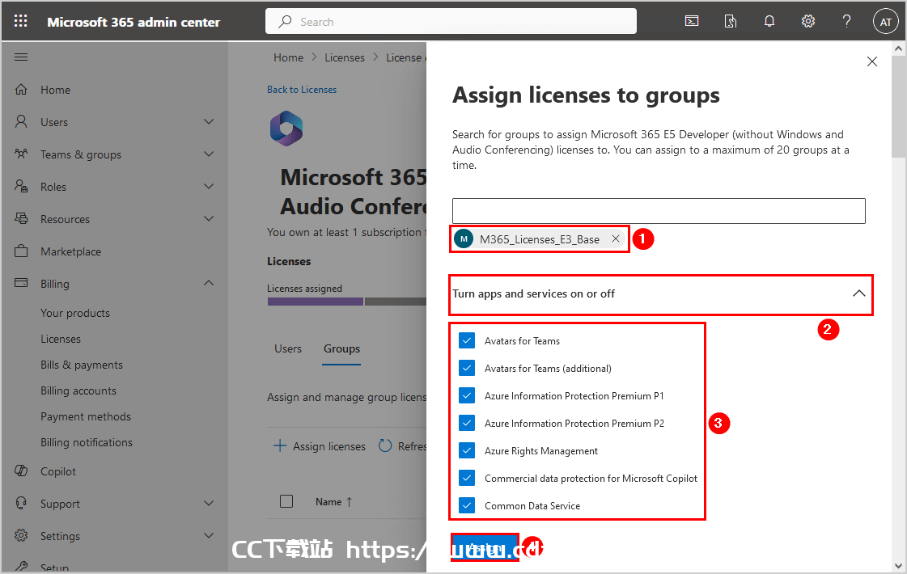Uncheck Commercial data protection for Microsoft Copilot

point(467,478)
